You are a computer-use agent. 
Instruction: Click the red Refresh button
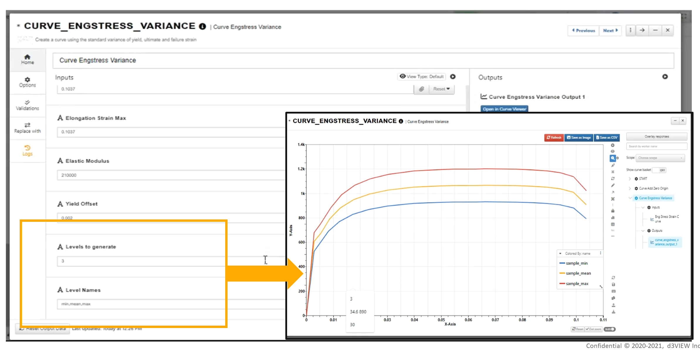pos(554,138)
